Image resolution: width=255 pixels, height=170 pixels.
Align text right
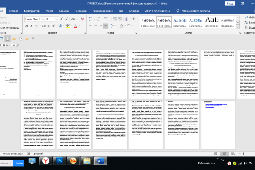101,26
